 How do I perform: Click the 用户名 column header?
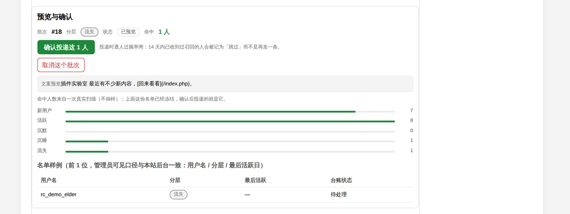pyautogui.click(x=49, y=180)
